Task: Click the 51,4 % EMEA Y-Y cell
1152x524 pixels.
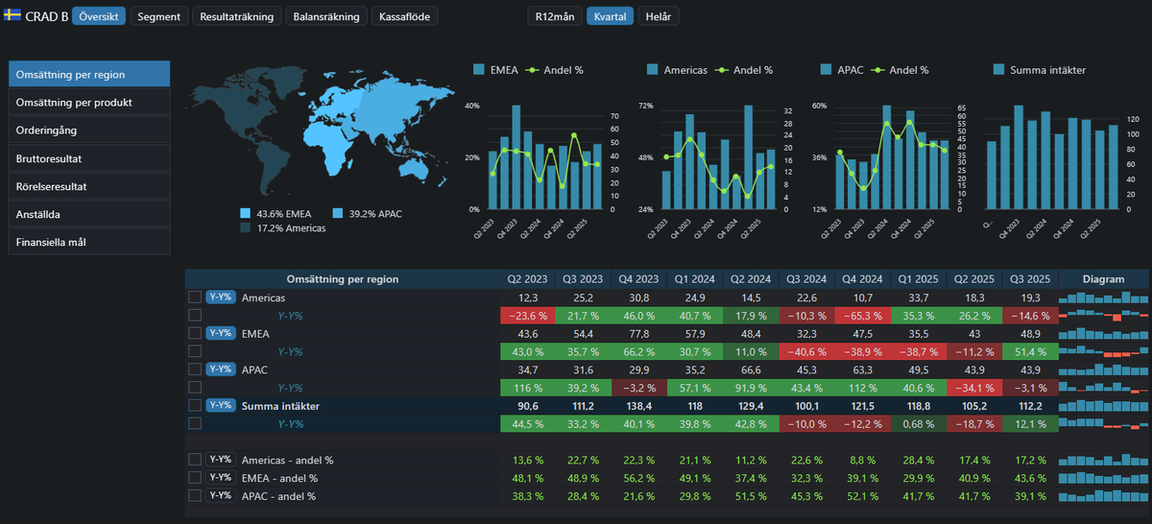Action: point(1029,351)
